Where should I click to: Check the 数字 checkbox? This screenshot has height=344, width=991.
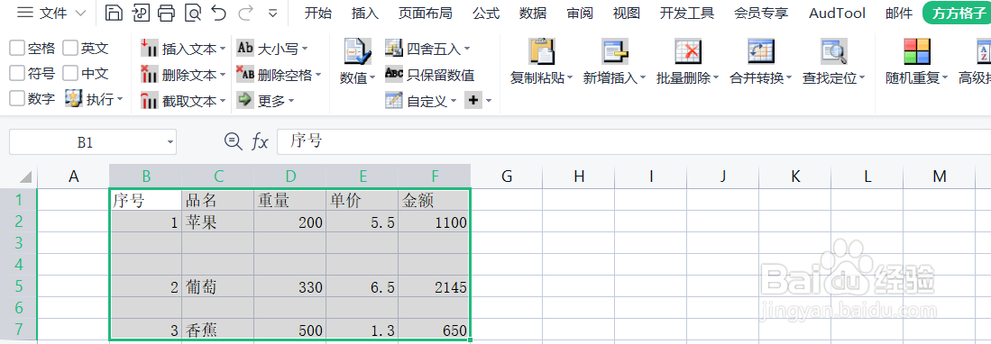click(17, 98)
